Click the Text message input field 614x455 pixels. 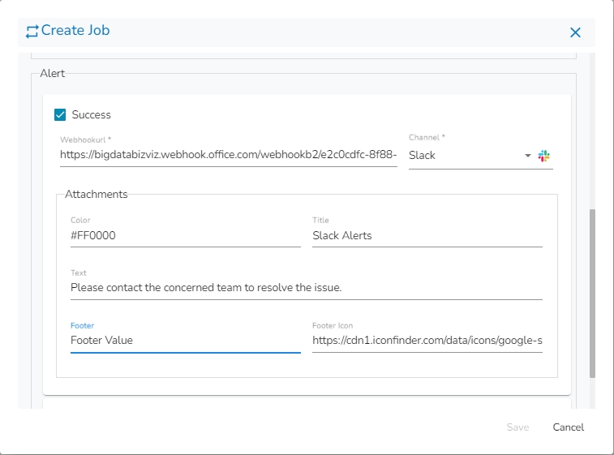click(x=306, y=287)
